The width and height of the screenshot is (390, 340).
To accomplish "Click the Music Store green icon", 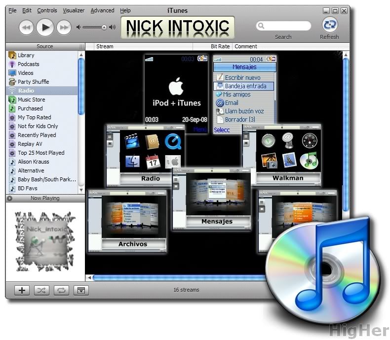I will tap(12, 100).
